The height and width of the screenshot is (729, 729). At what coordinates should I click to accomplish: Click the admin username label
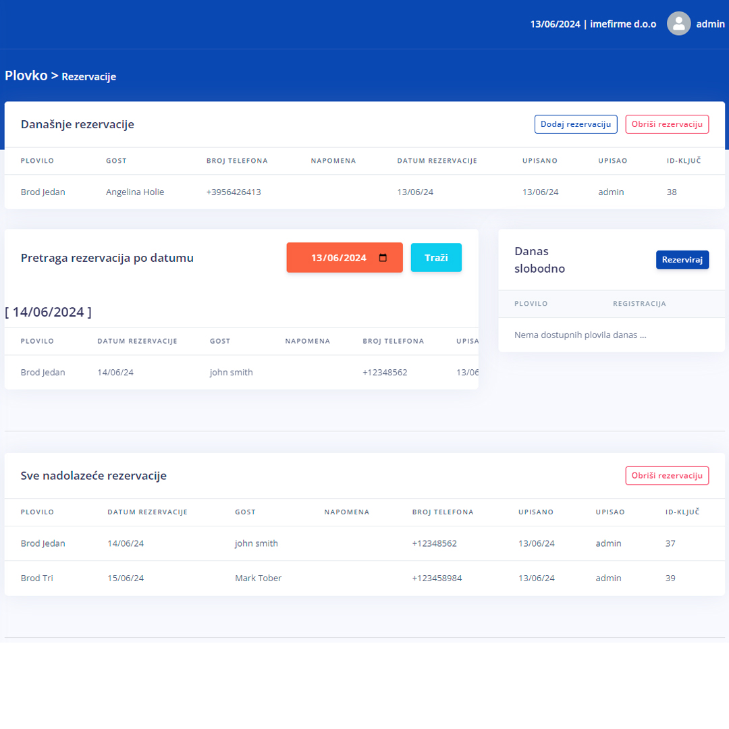click(x=710, y=24)
